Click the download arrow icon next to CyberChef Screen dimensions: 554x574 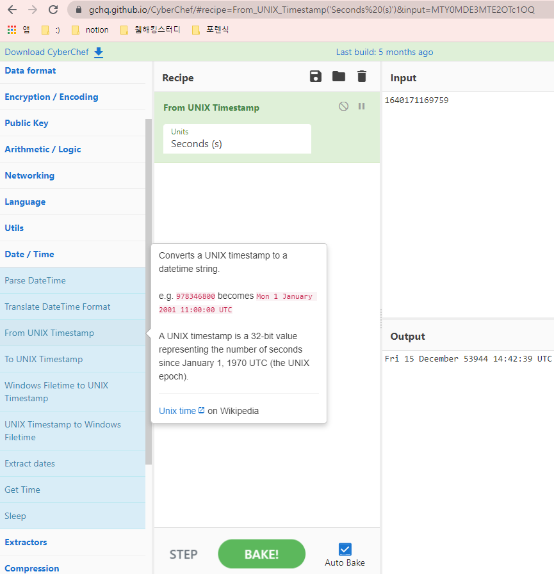pos(99,52)
